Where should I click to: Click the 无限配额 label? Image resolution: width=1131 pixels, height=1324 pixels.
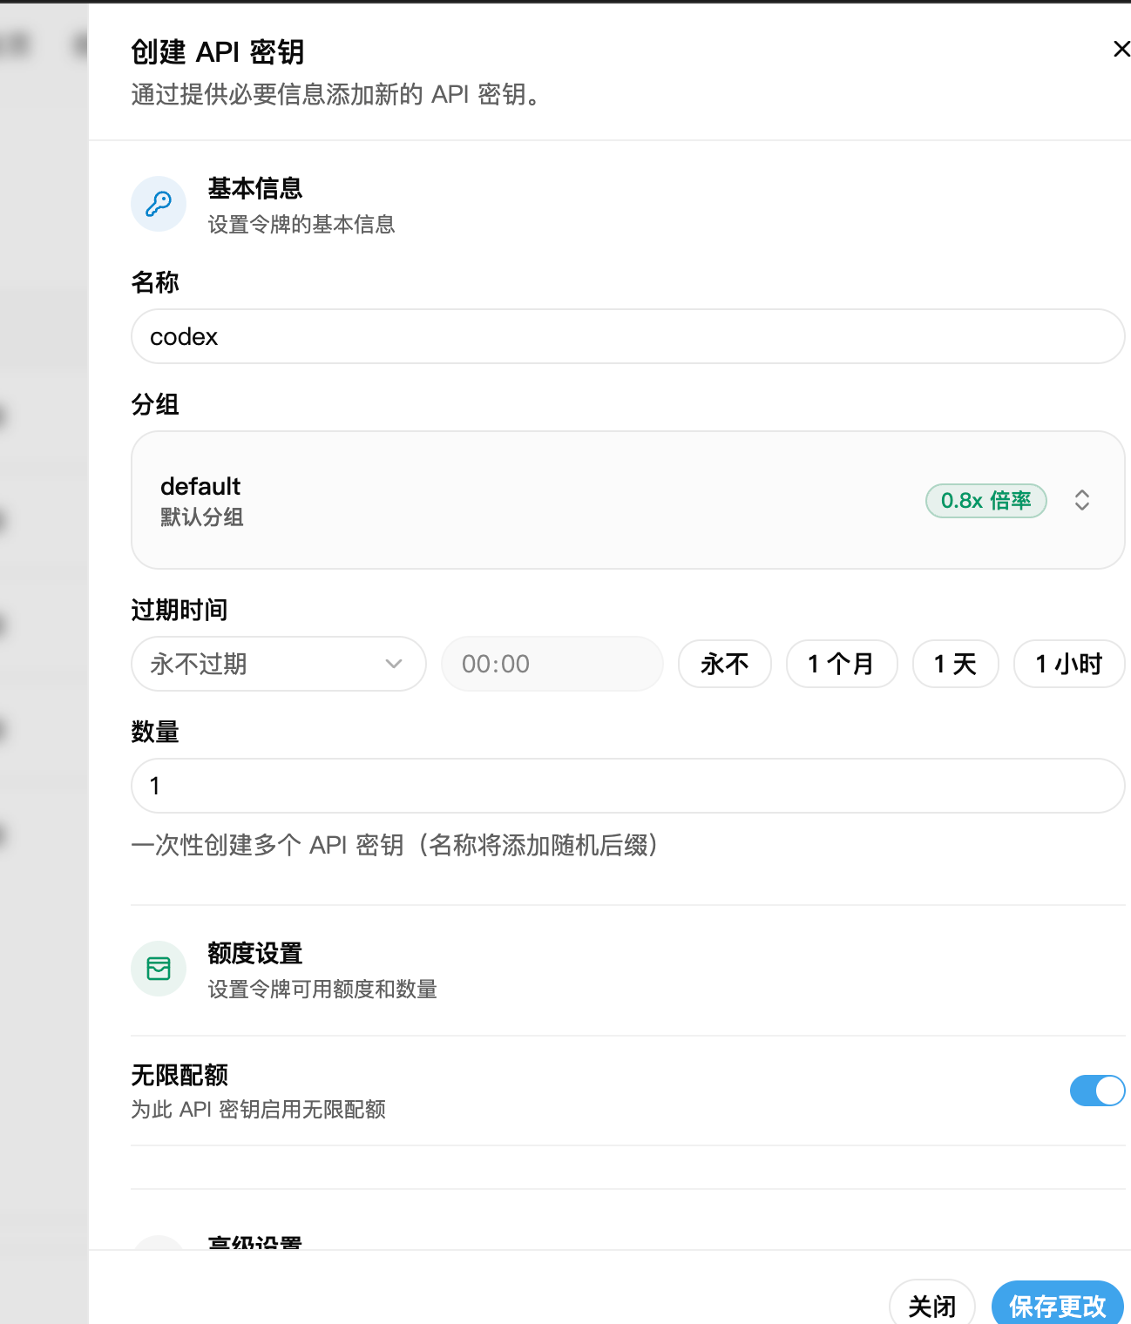(x=179, y=1075)
